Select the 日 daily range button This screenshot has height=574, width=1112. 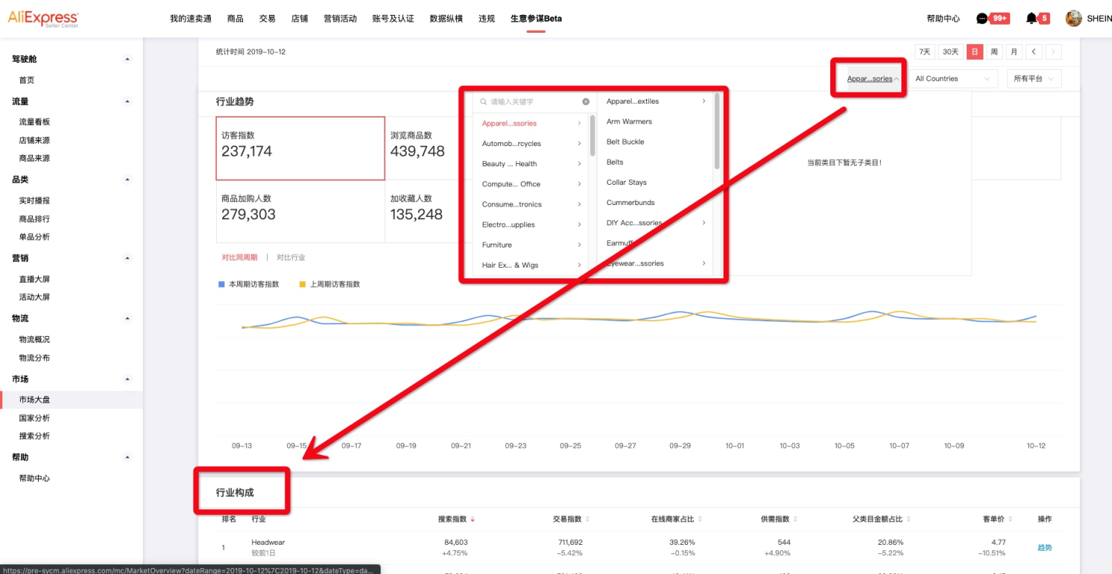click(x=975, y=51)
